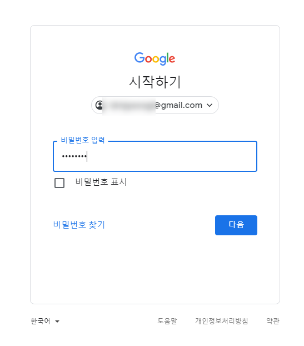Click the 다음 button

(x=236, y=225)
